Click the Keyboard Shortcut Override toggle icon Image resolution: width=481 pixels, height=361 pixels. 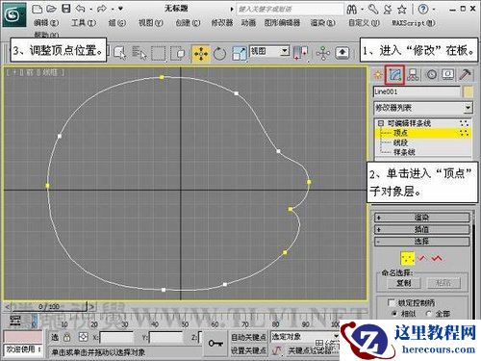[x=342, y=53]
